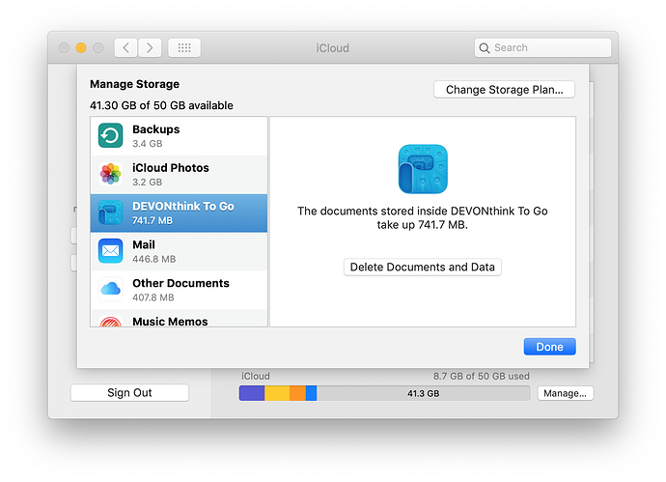Click purple segment of iCloud storage bar
Image resolution: width=666 pixels, height=482 pixels.
pos(252,393)
